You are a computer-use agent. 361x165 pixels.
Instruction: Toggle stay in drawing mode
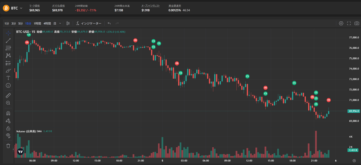(x=8, y=121)
